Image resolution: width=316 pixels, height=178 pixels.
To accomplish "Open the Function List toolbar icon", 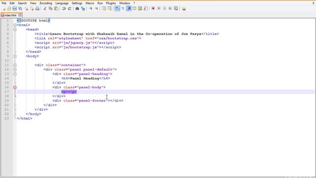I will (x=146, y=8).
